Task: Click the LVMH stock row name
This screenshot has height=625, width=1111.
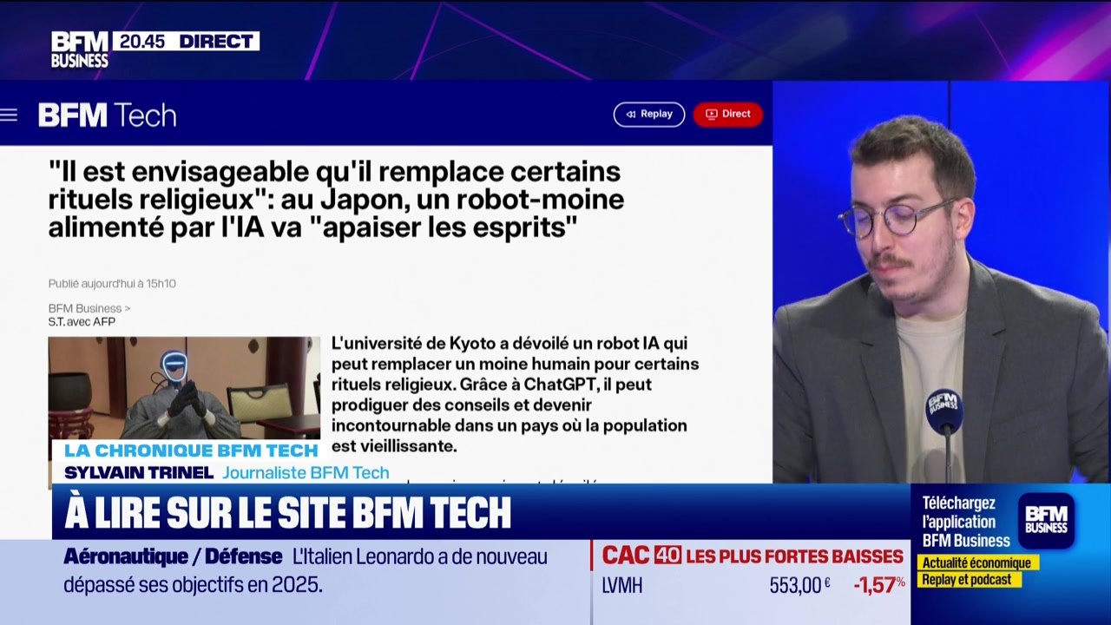Action: [622, 586]
